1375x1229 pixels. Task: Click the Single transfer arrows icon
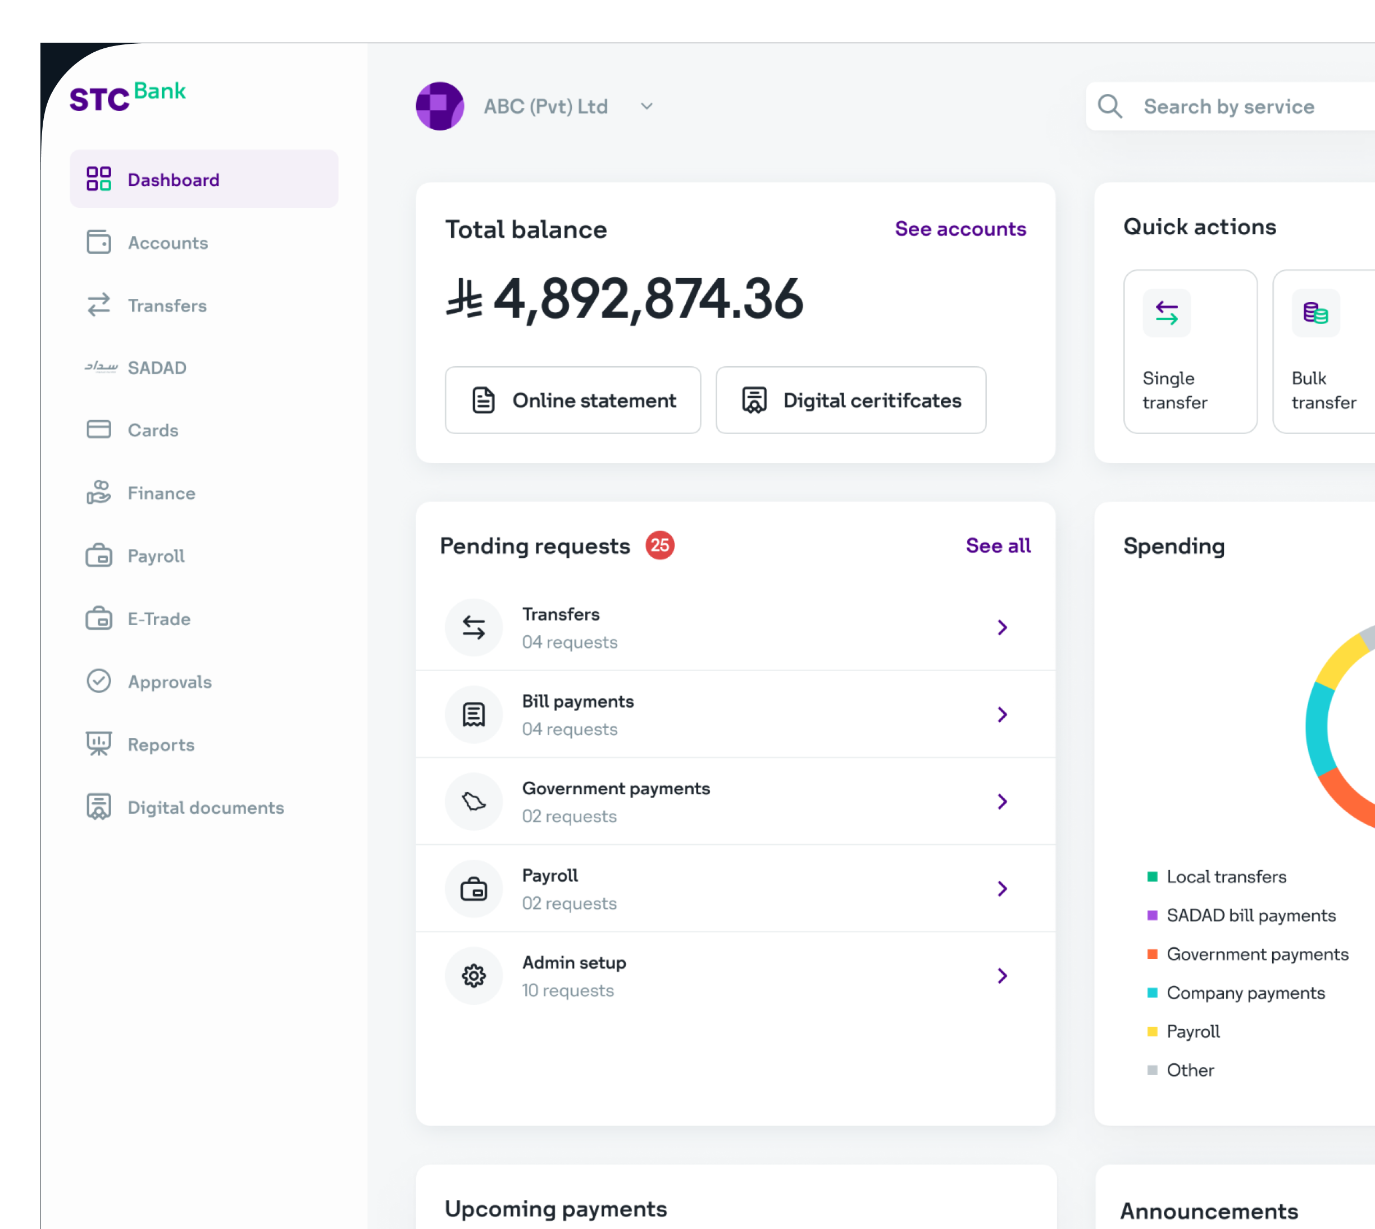point(1166,313)
